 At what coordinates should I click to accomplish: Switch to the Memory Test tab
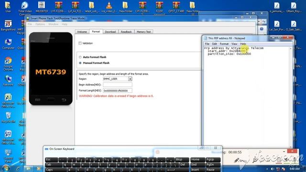point(143,32)
